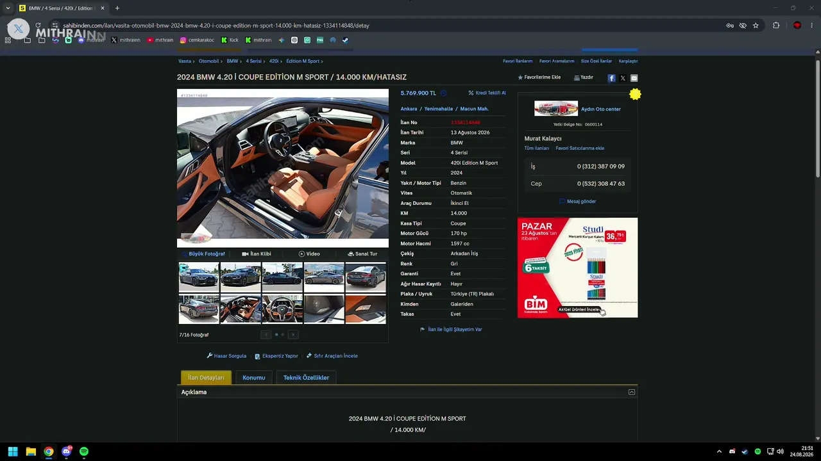Image resolution: width=821 pixels, height=461 pixels.
Task: Open the YouTube mithrain bookmark
Action: pyautogui.click(x=160, y=40)
